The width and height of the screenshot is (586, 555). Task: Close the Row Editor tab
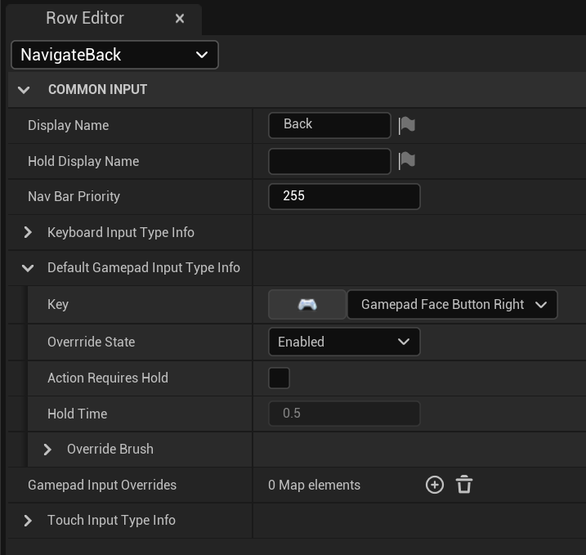180,18
